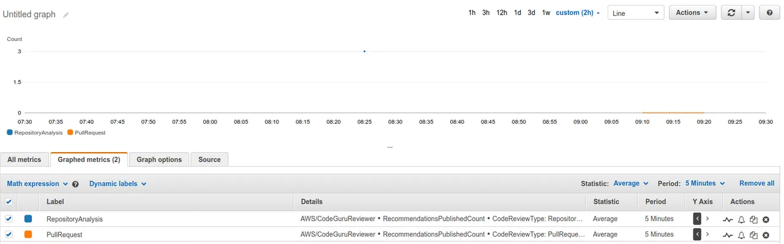Set time range to 12h
Image resolution: width=784 pixels, height=244 pixels.
(502, 13)
